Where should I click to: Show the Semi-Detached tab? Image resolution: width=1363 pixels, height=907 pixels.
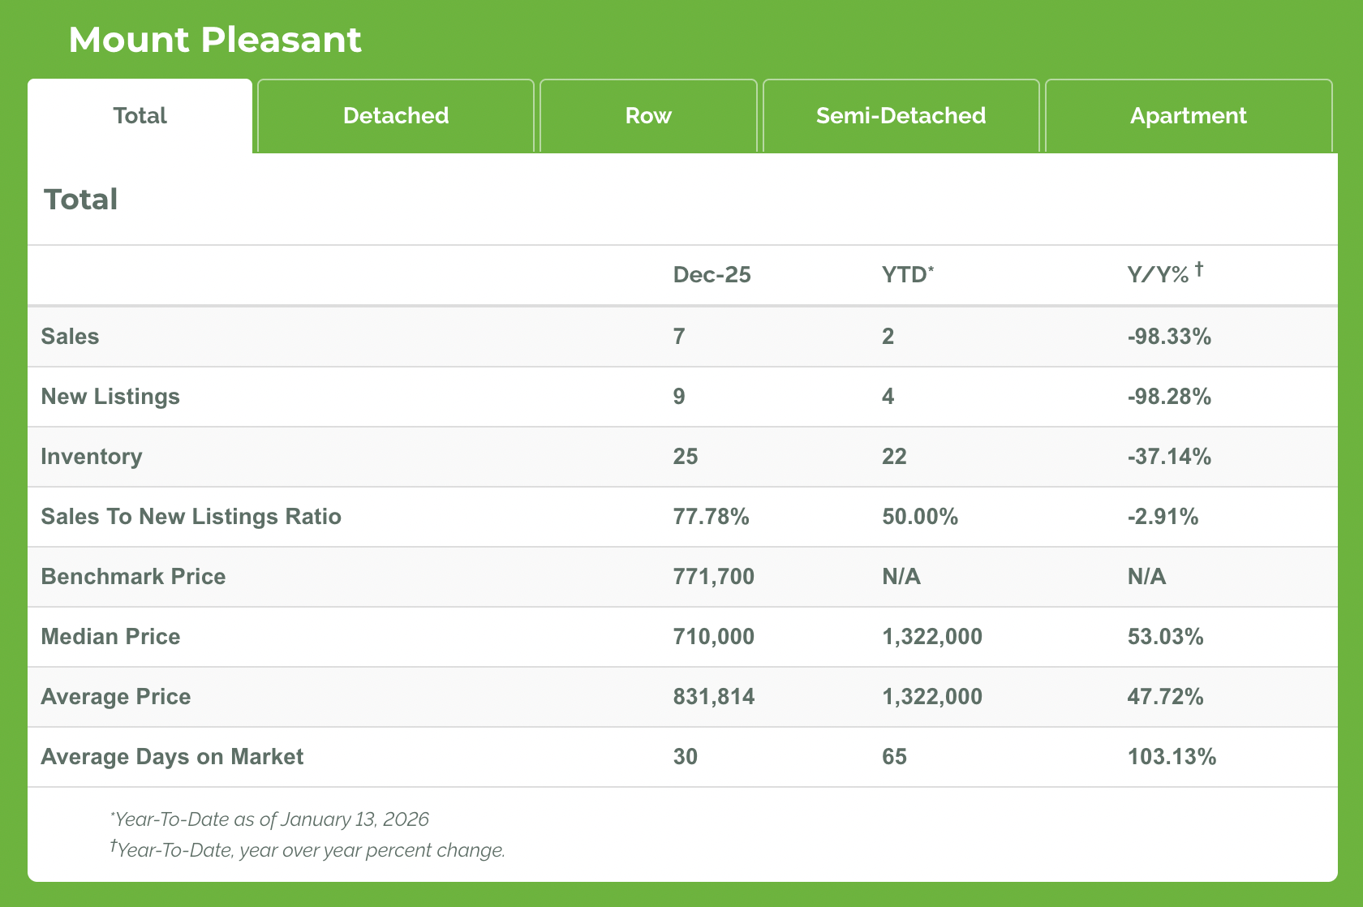click(x=901, y=116)
